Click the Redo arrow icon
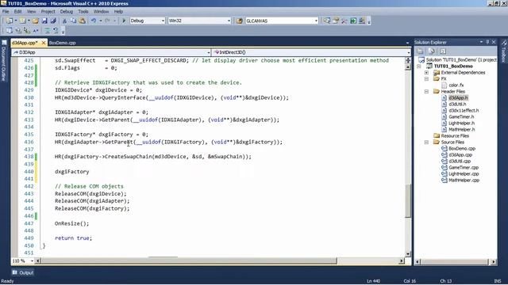The width and height of the screenshot is (508, 285). tap(108, 21)
